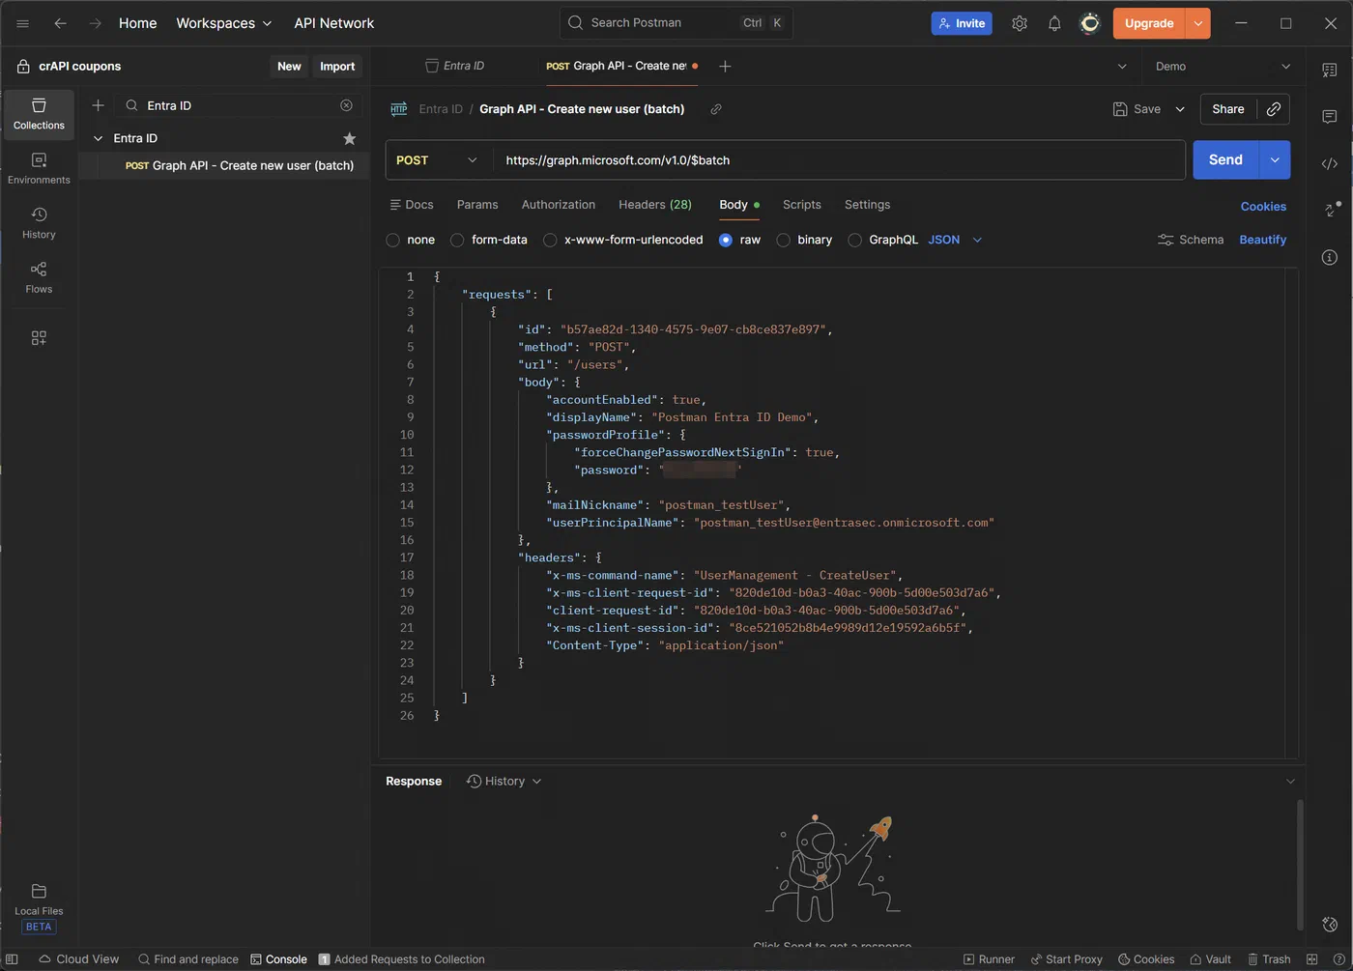The width and height of the screenshot is (1353, 971).
Task: Open the settings gear icon
Action: [1020, 23]
